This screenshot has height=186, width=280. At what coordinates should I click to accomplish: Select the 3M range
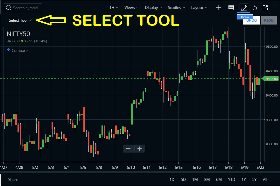(x=207, y=180)
